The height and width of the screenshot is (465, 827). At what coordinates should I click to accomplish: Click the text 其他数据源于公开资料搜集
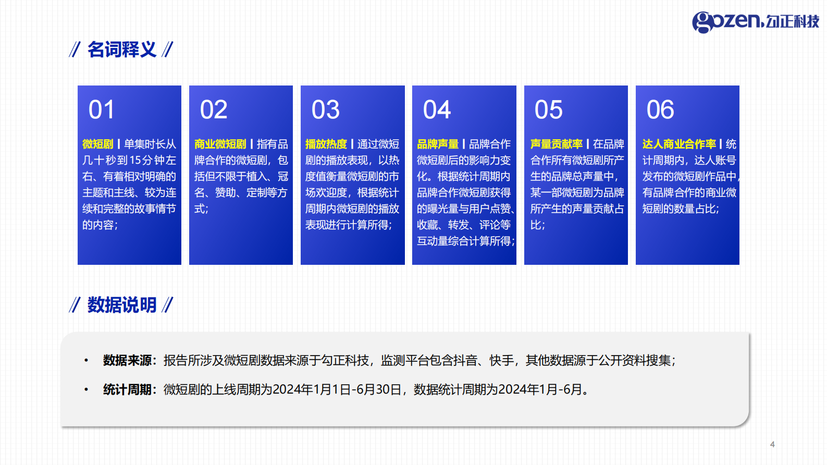point(598,360)
